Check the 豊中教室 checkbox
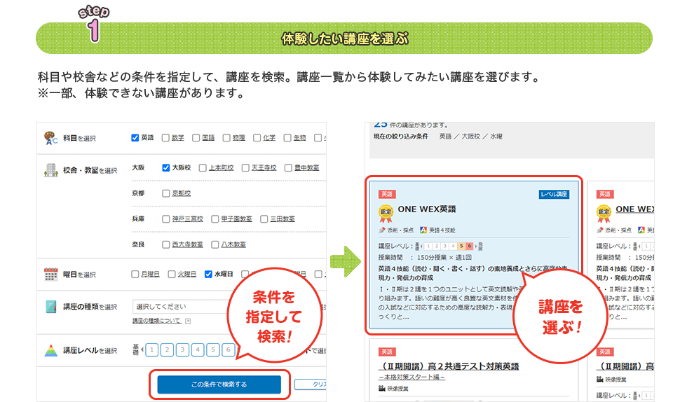The width and height of the screenshot is (687, 402). point(288,167)
